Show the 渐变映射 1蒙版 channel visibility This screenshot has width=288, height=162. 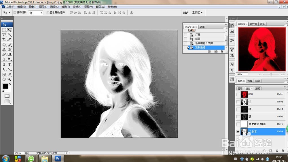[x=238, y=124]
